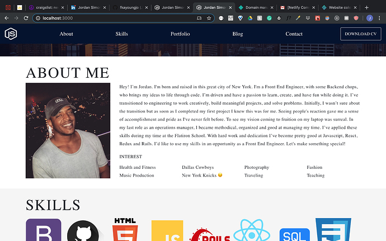This screenshot has height=241, width=386.
Task: Open the J profile avatar
Action: click(370, 18)
